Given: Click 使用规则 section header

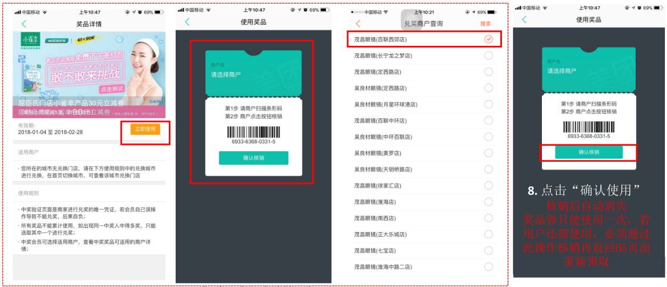Looking at the screenshot, I should [29, 193].
